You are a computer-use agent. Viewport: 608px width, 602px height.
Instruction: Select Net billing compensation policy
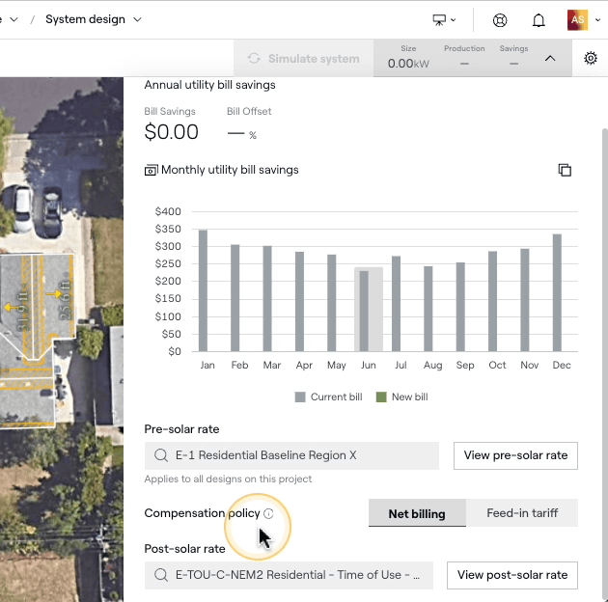(417, 513)
